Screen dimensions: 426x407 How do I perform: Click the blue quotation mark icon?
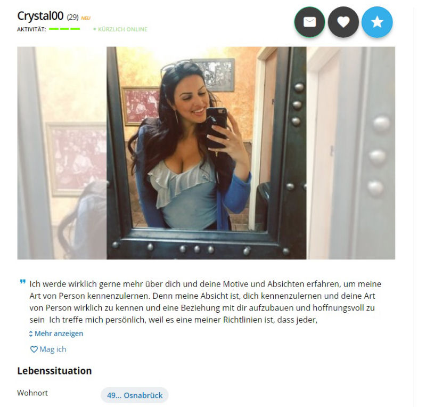(23, 282)
